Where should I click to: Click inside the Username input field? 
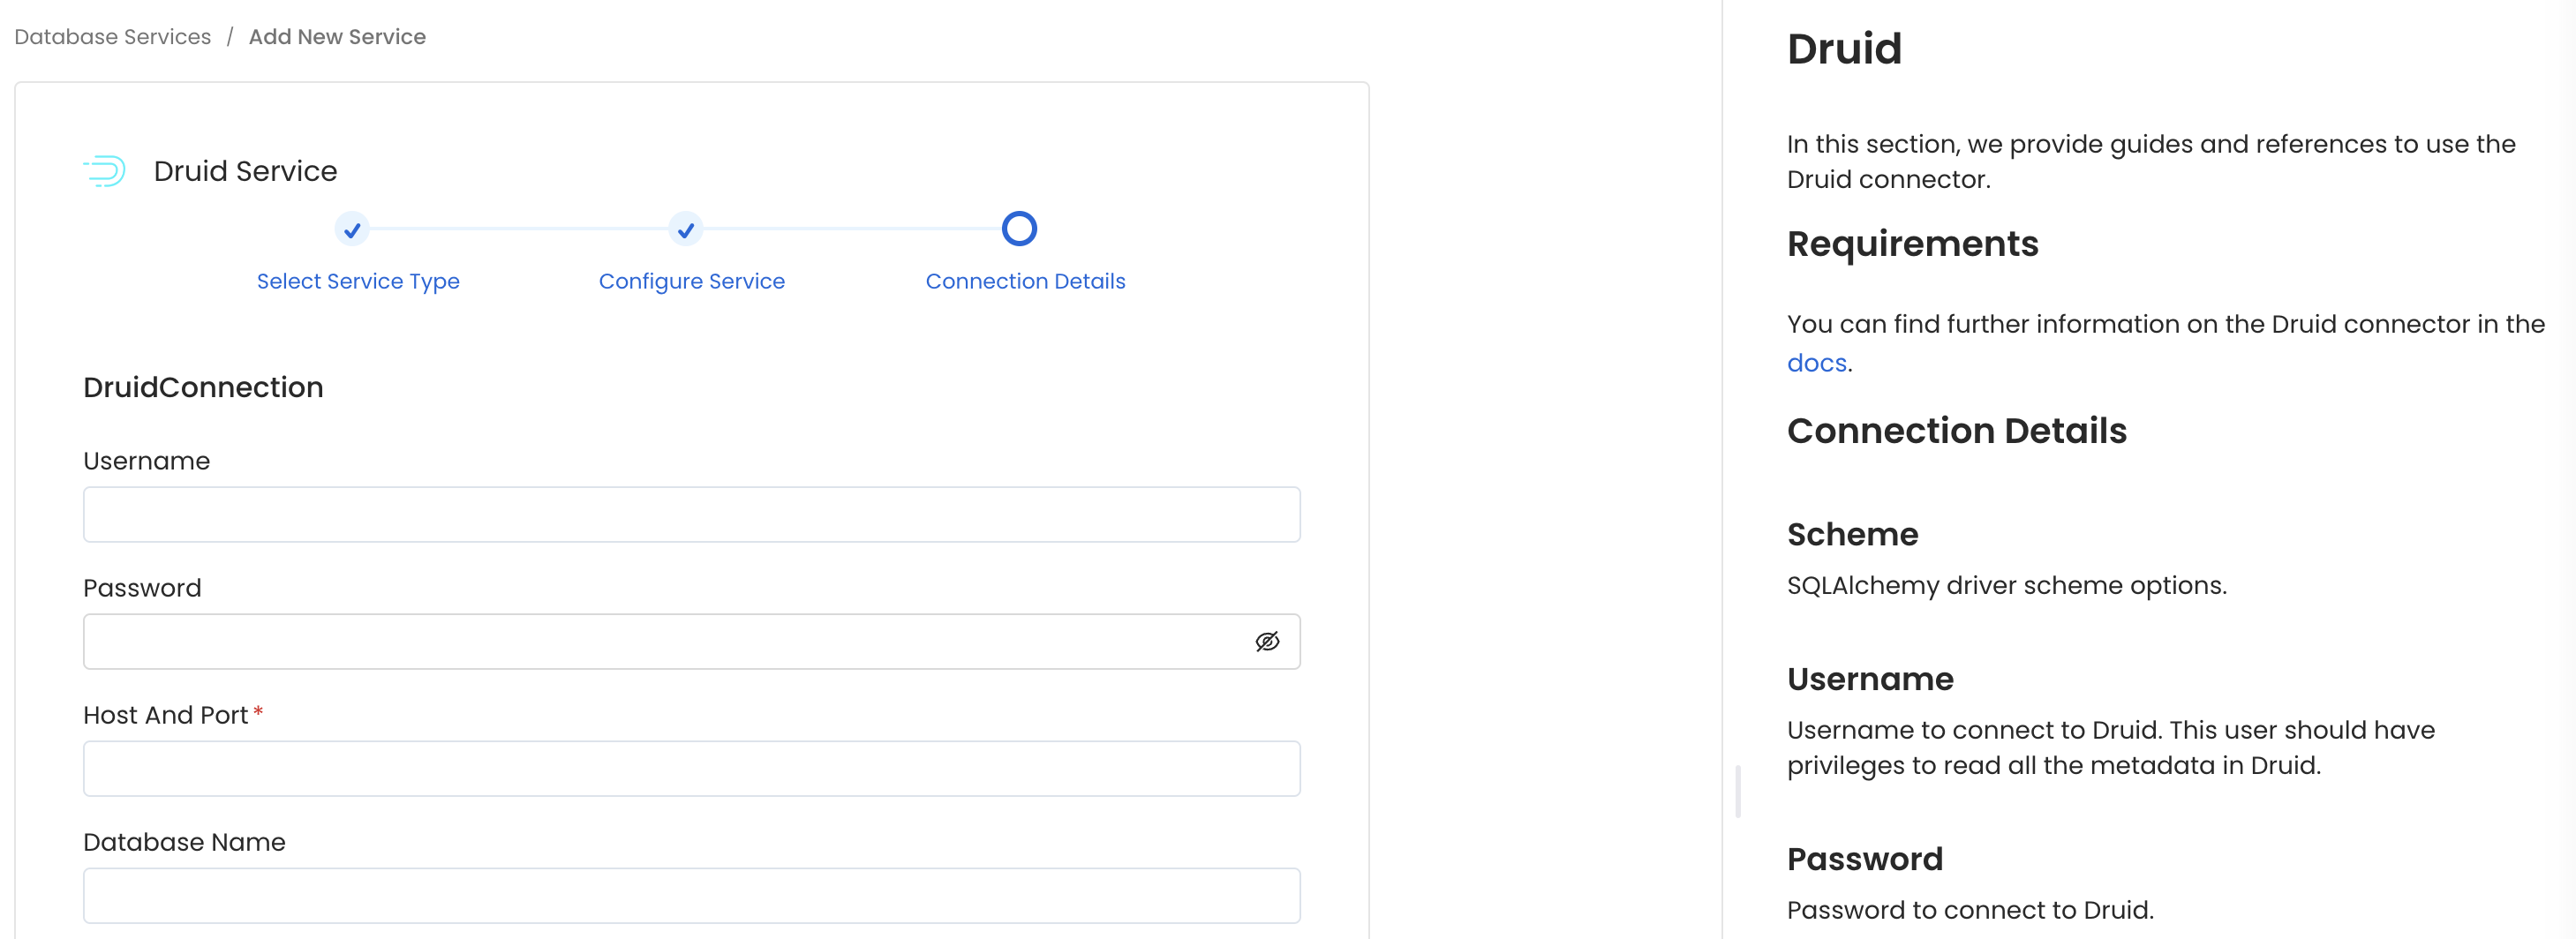(691, 514)
